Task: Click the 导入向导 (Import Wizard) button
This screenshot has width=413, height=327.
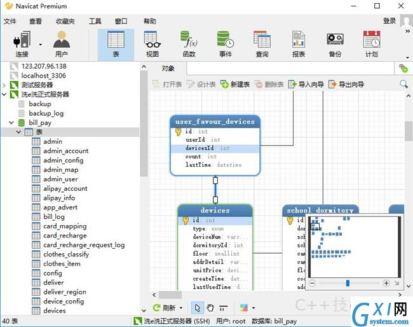Action: [306, 85]
